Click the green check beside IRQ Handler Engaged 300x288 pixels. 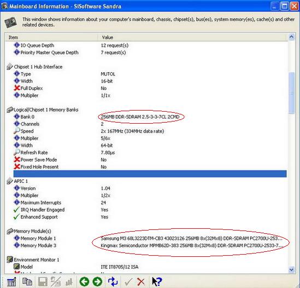16,210
